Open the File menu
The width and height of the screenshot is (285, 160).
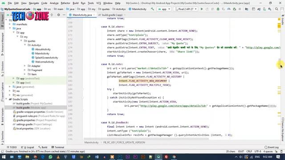tap(10, 3)
